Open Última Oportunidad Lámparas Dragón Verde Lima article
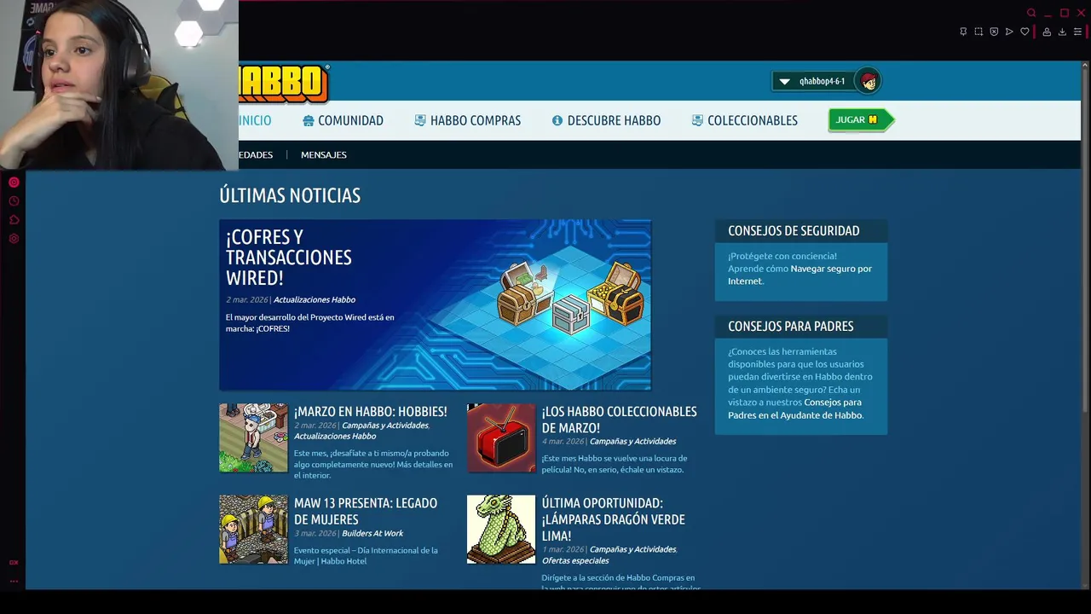 click(x=614, y=519)
